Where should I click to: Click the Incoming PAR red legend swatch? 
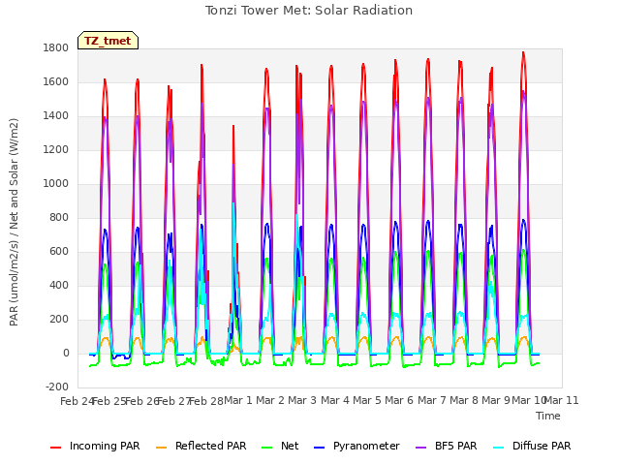click(x=56, y=448)
